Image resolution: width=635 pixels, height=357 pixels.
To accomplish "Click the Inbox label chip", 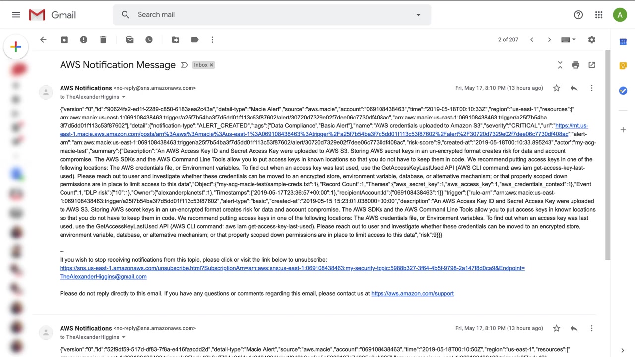I will coord(201,65).
